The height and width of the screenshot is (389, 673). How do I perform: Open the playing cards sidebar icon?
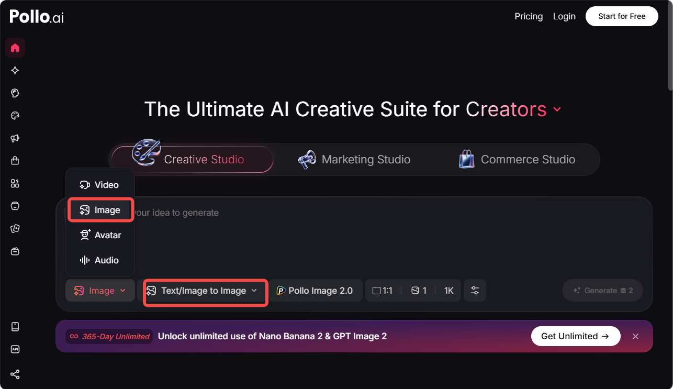[x=15, y=228]
